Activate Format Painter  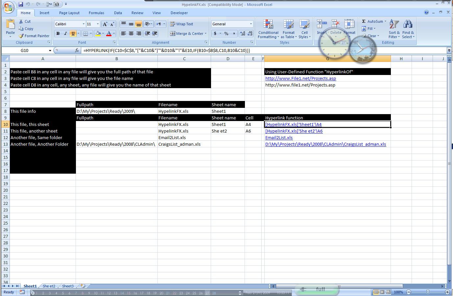pos(34,36)
